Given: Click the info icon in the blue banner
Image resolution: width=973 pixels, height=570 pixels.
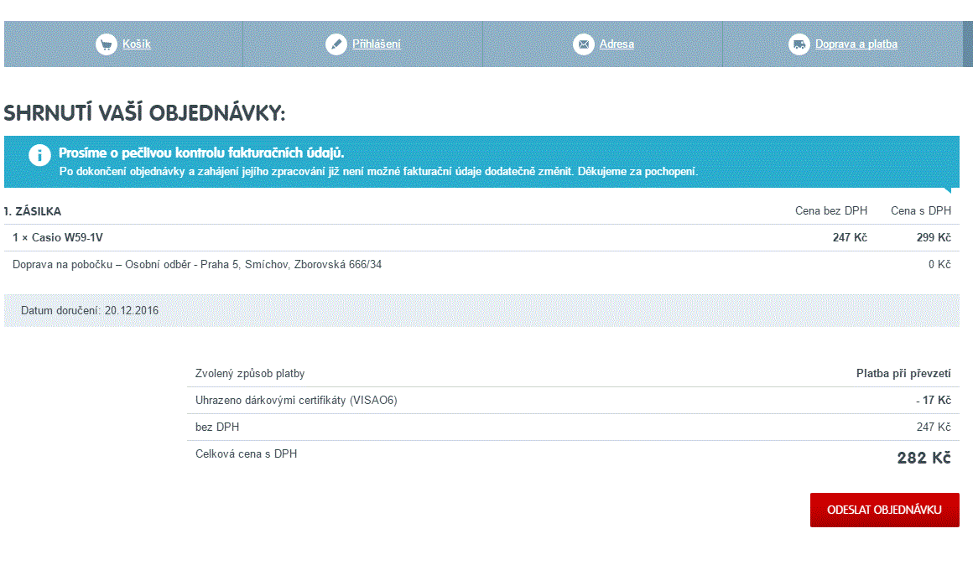Looking at the screenshot, I should click(39, 155).
